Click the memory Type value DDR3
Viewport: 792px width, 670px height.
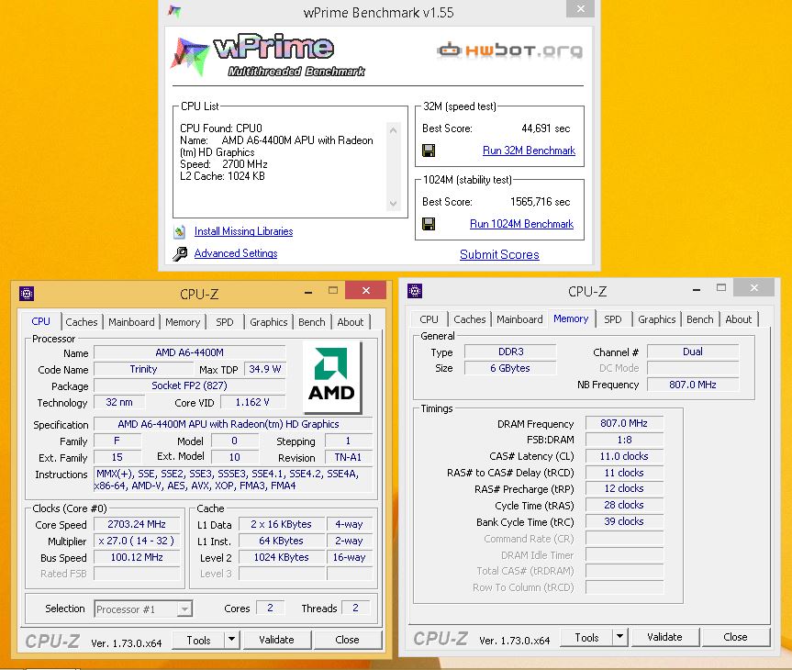[510, 352]
